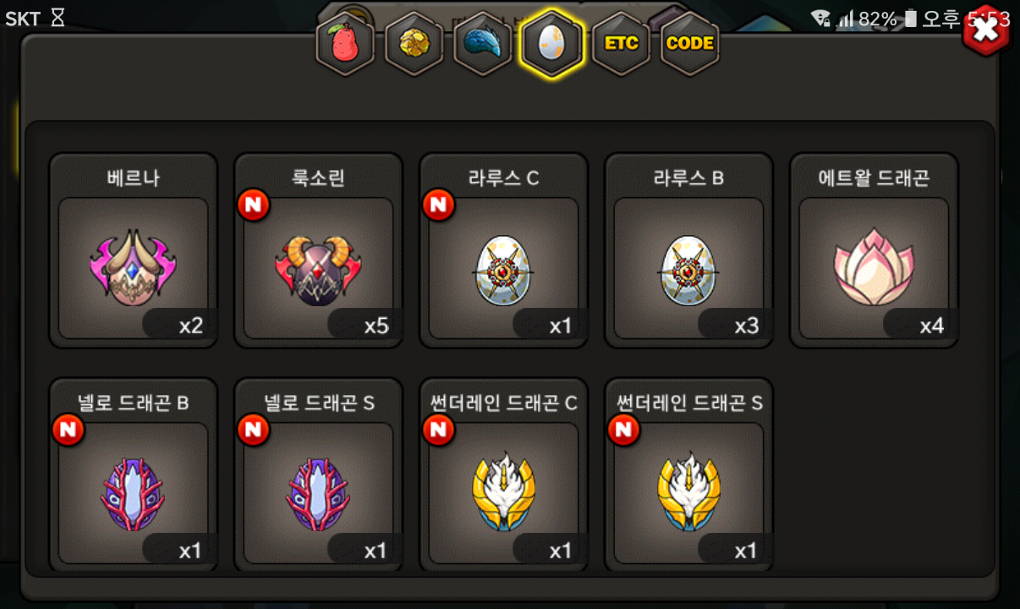Viewport: 1020px width, 609px height.
Task: Open the red fruit food tab
Action: [345, 43]
